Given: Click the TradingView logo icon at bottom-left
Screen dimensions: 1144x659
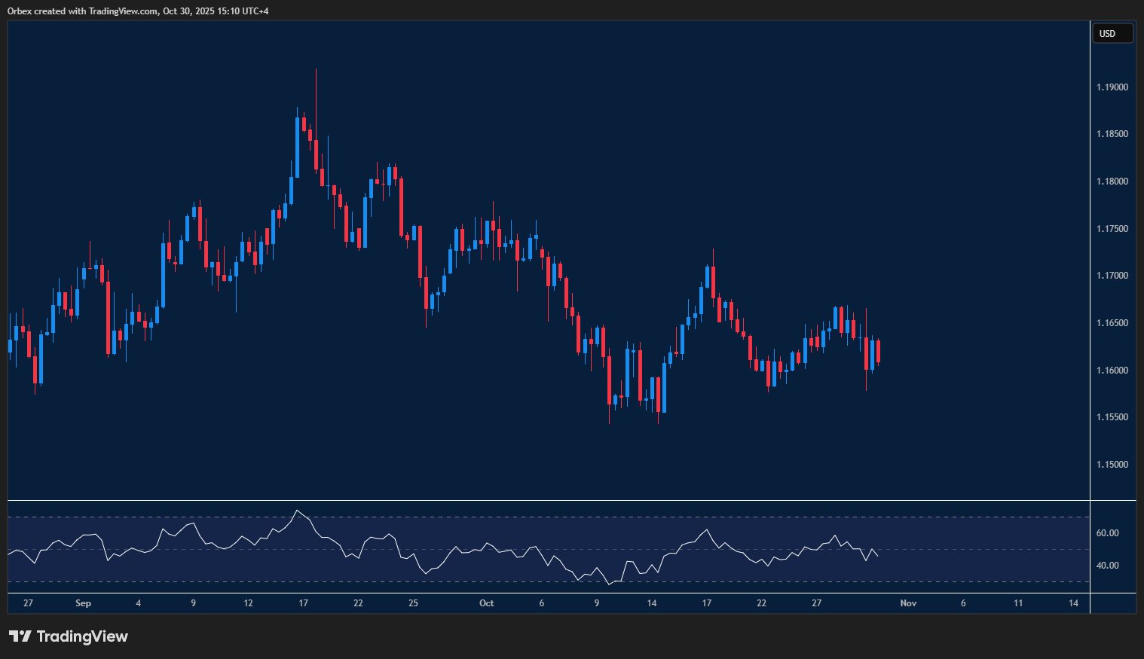Looking at the screenshot, I should (20, 636).
